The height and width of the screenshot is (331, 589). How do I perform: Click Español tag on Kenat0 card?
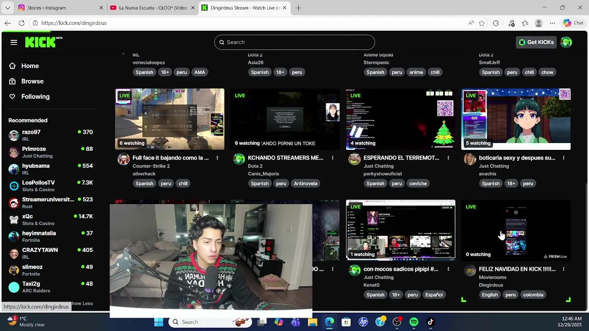[434, 295]
